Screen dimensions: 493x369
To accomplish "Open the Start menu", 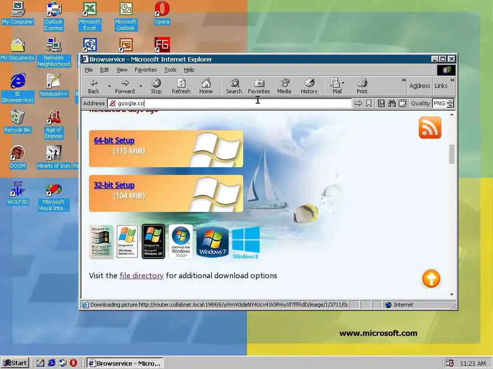I will (15, 363).
